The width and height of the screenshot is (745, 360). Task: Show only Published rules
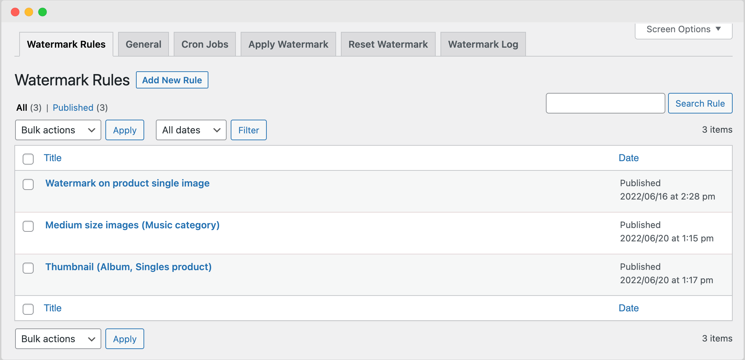tap(73, 107)
